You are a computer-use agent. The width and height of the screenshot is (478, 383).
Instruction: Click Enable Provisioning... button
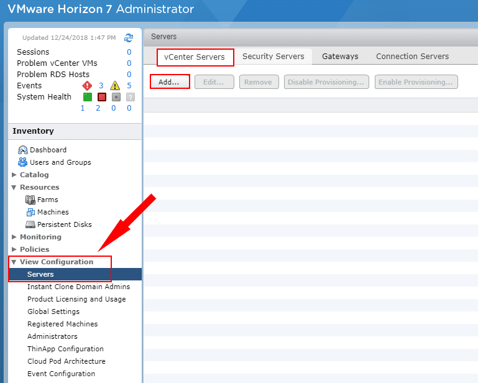pyautogui.click(x=416, y=82)
